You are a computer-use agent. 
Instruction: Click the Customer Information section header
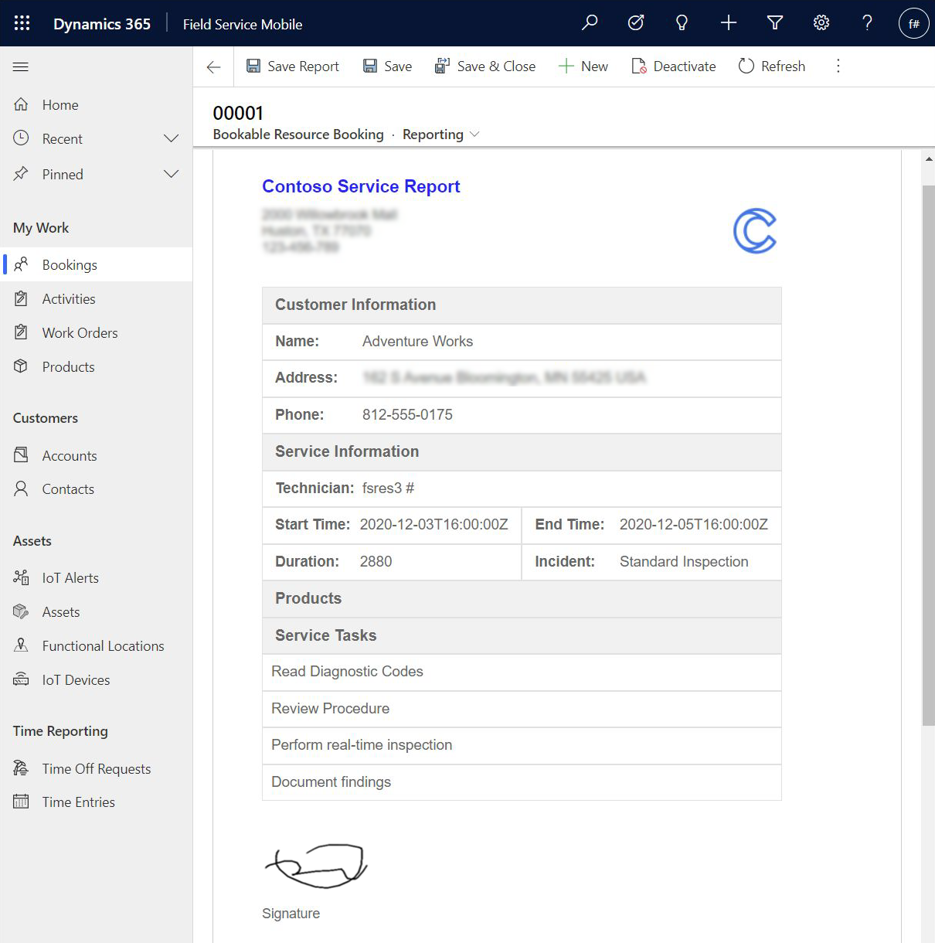coord(522,305)
